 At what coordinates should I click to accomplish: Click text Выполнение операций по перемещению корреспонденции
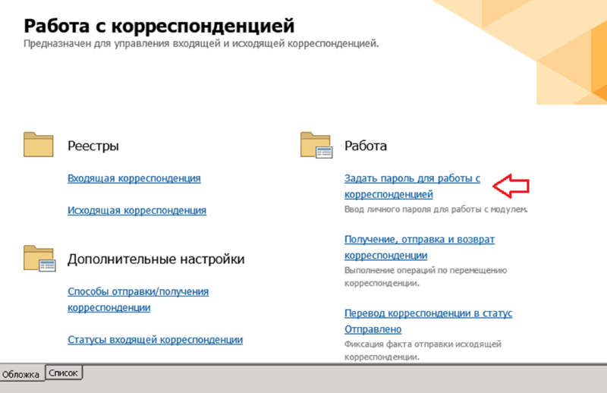pos(426,276)
